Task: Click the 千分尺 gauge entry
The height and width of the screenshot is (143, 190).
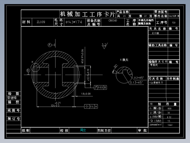Action: [154, 65]
